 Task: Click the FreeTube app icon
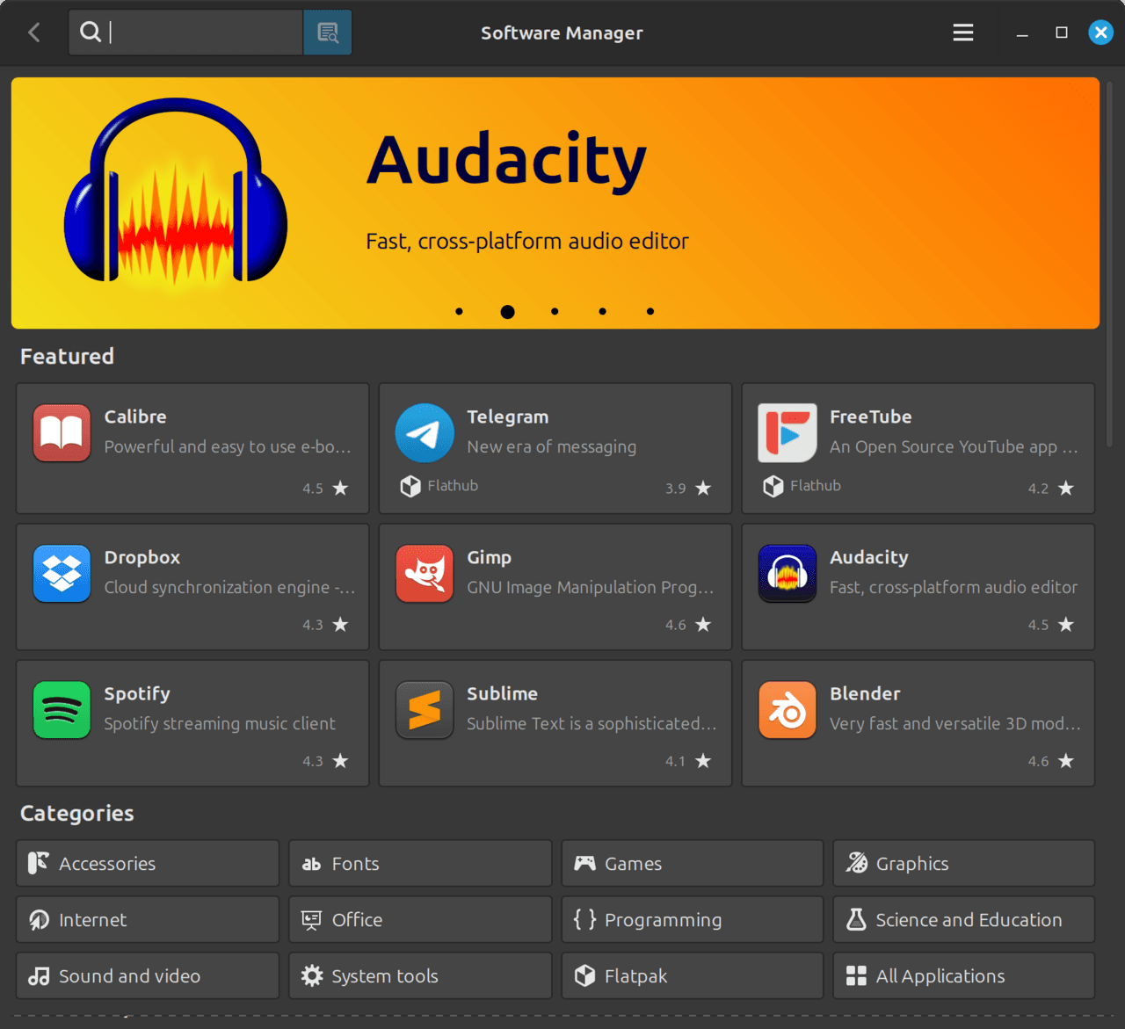click(787, 432)
